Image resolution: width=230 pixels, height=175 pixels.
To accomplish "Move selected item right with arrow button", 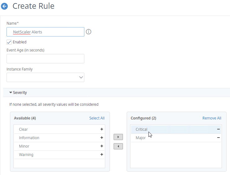I will click(x=118, y=137).
